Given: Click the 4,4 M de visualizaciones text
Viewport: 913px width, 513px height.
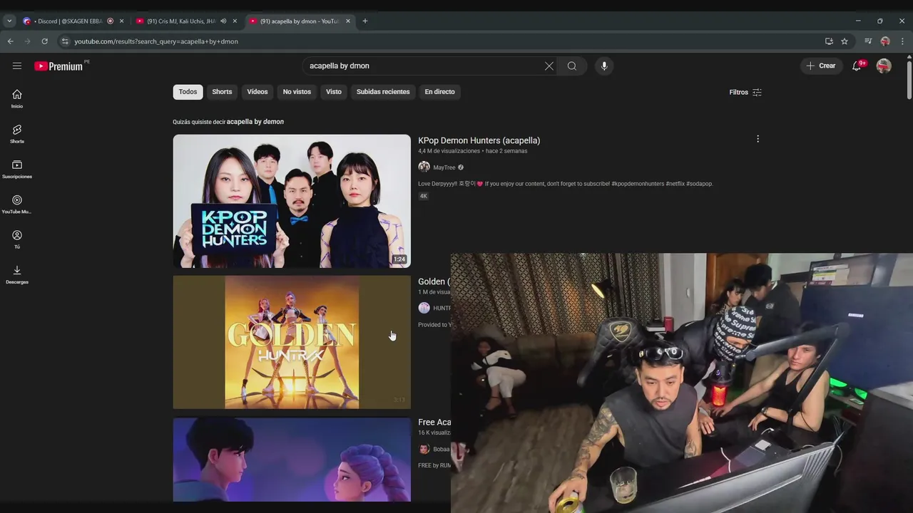Looking at the screenshot, I should tap(449, 151).
